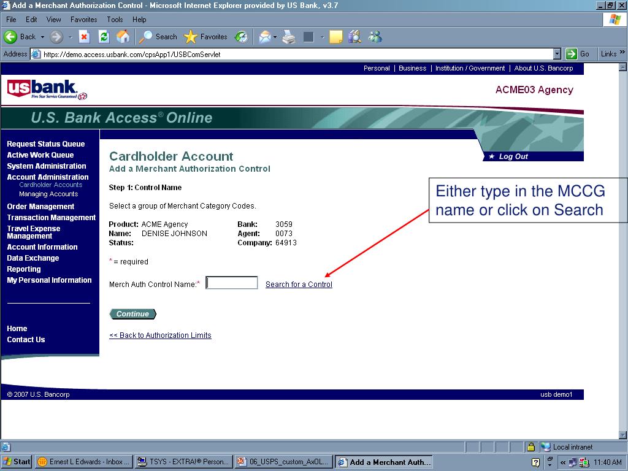Screen dimensions: 628x471
Task: Click the green Go button
Action: [577, 54]
